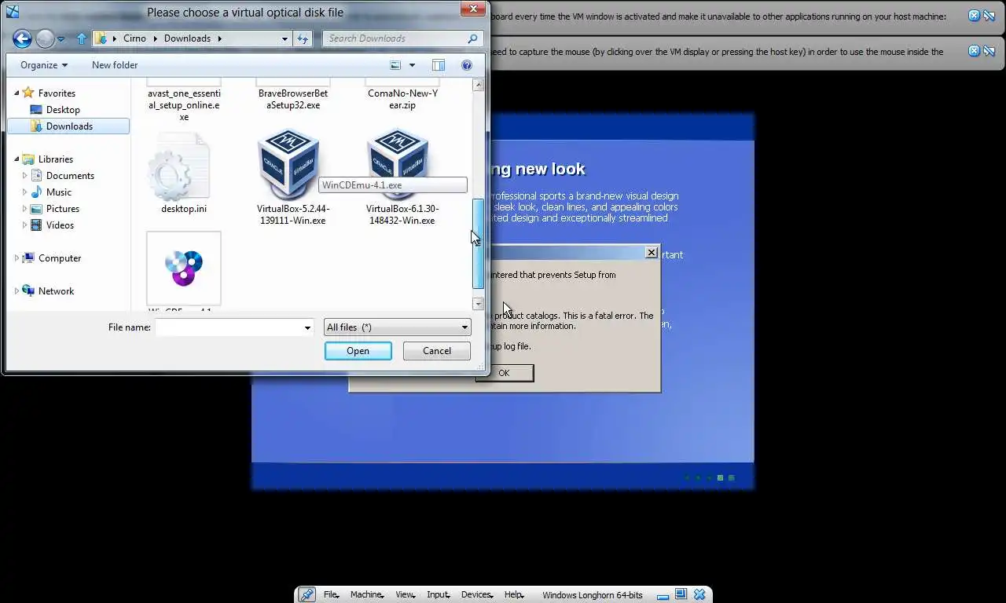Expand the Network tree node
Image resolution: width=1006 pixels, height=603 pixels.
pyautogui.click(x=17, y=291)
